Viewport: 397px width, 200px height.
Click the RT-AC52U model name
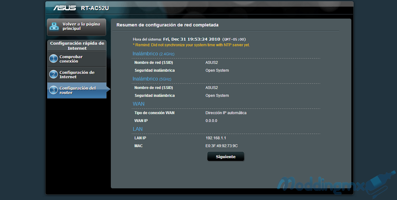coord(95,8)
